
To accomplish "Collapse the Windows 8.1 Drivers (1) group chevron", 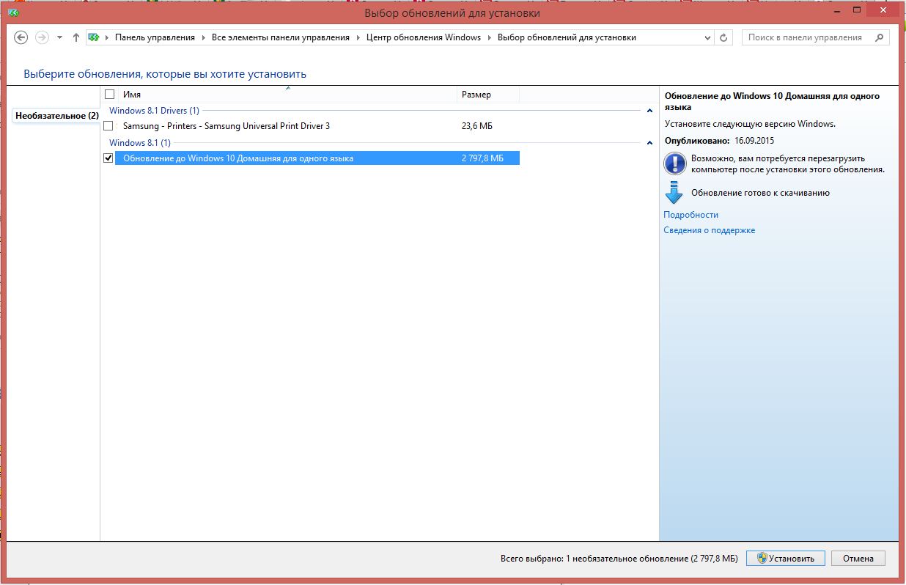I will 650,111.
